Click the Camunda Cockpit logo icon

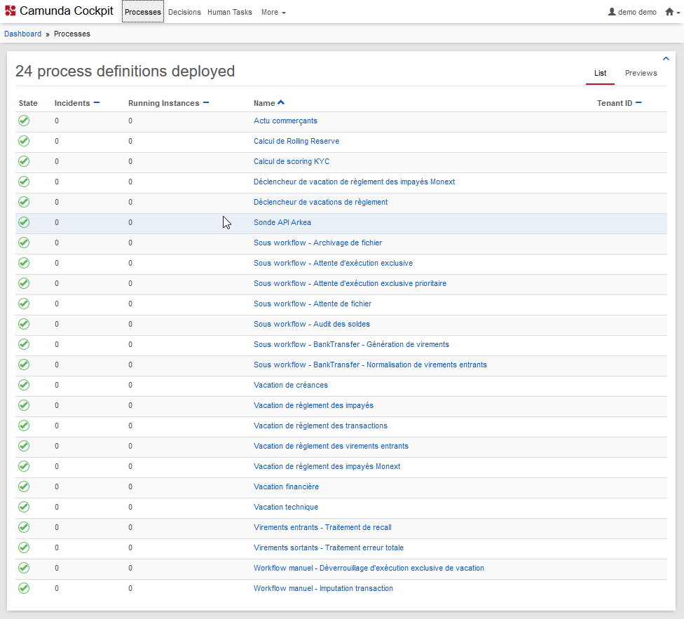coord(10,11)
